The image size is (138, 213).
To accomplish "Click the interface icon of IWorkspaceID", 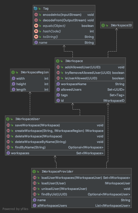I will (103, 25).
